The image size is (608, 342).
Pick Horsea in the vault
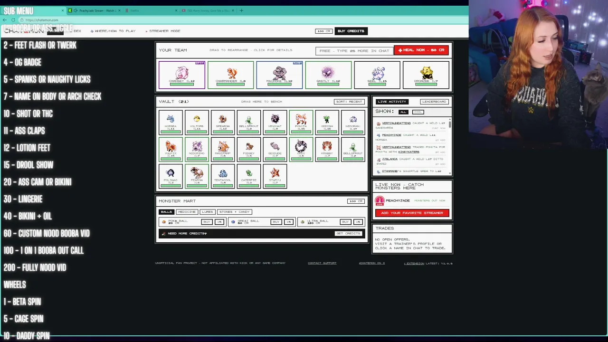click(x=171, y=123)
